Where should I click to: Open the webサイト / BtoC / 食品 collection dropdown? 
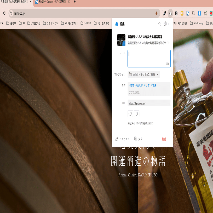tap(144, 74)
